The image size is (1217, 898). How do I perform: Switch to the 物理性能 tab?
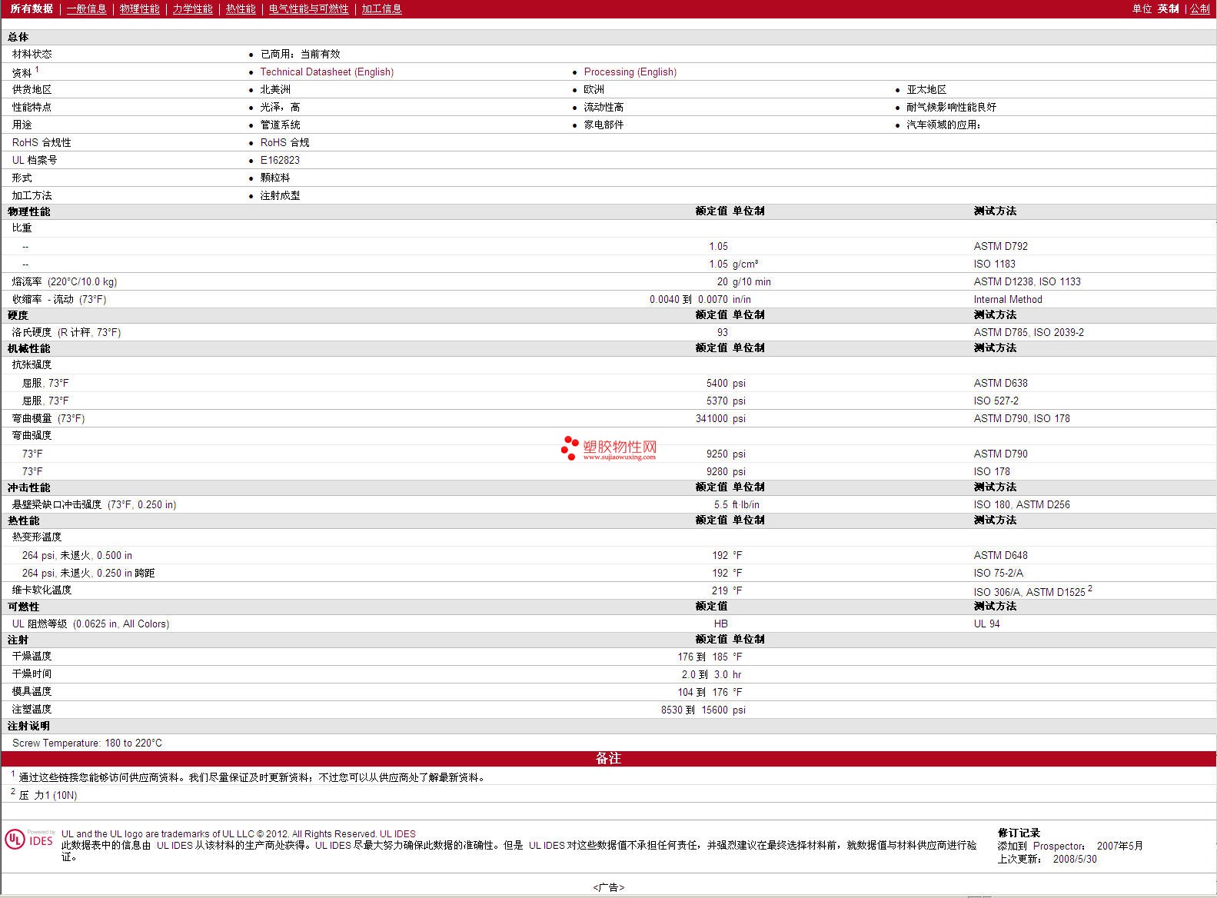[139, 9]
